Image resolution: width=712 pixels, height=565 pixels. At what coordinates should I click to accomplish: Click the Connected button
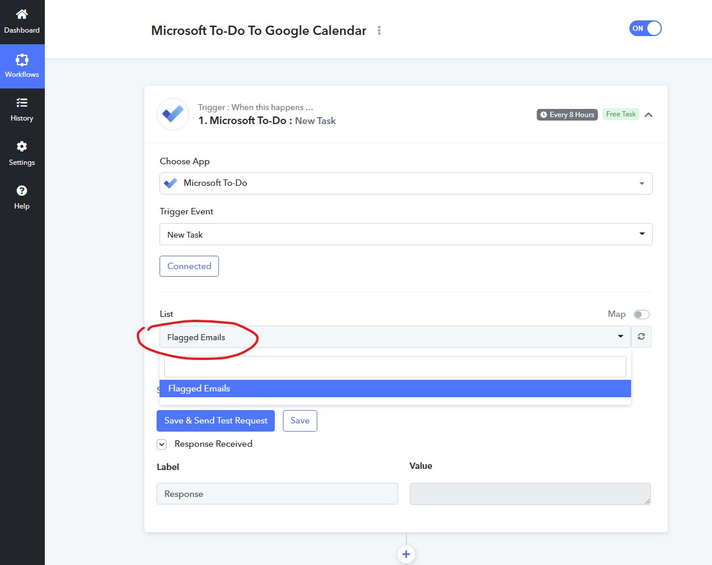coord(189,266)
